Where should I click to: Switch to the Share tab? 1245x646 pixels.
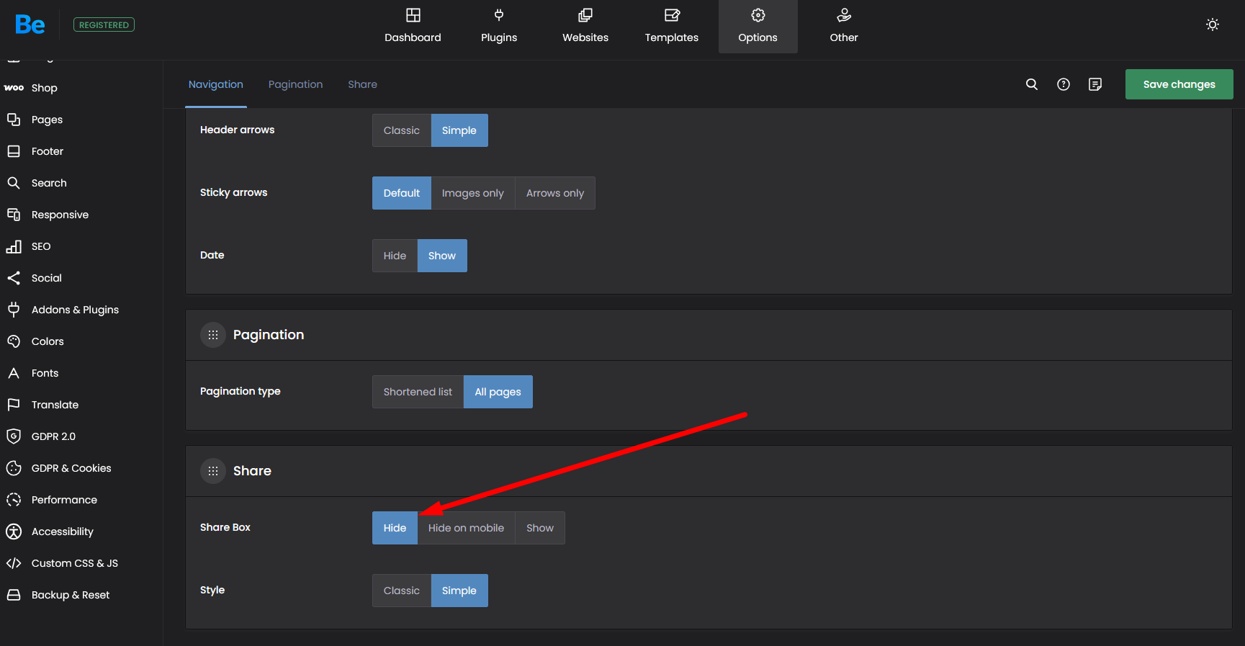click(x=362, y=84)
